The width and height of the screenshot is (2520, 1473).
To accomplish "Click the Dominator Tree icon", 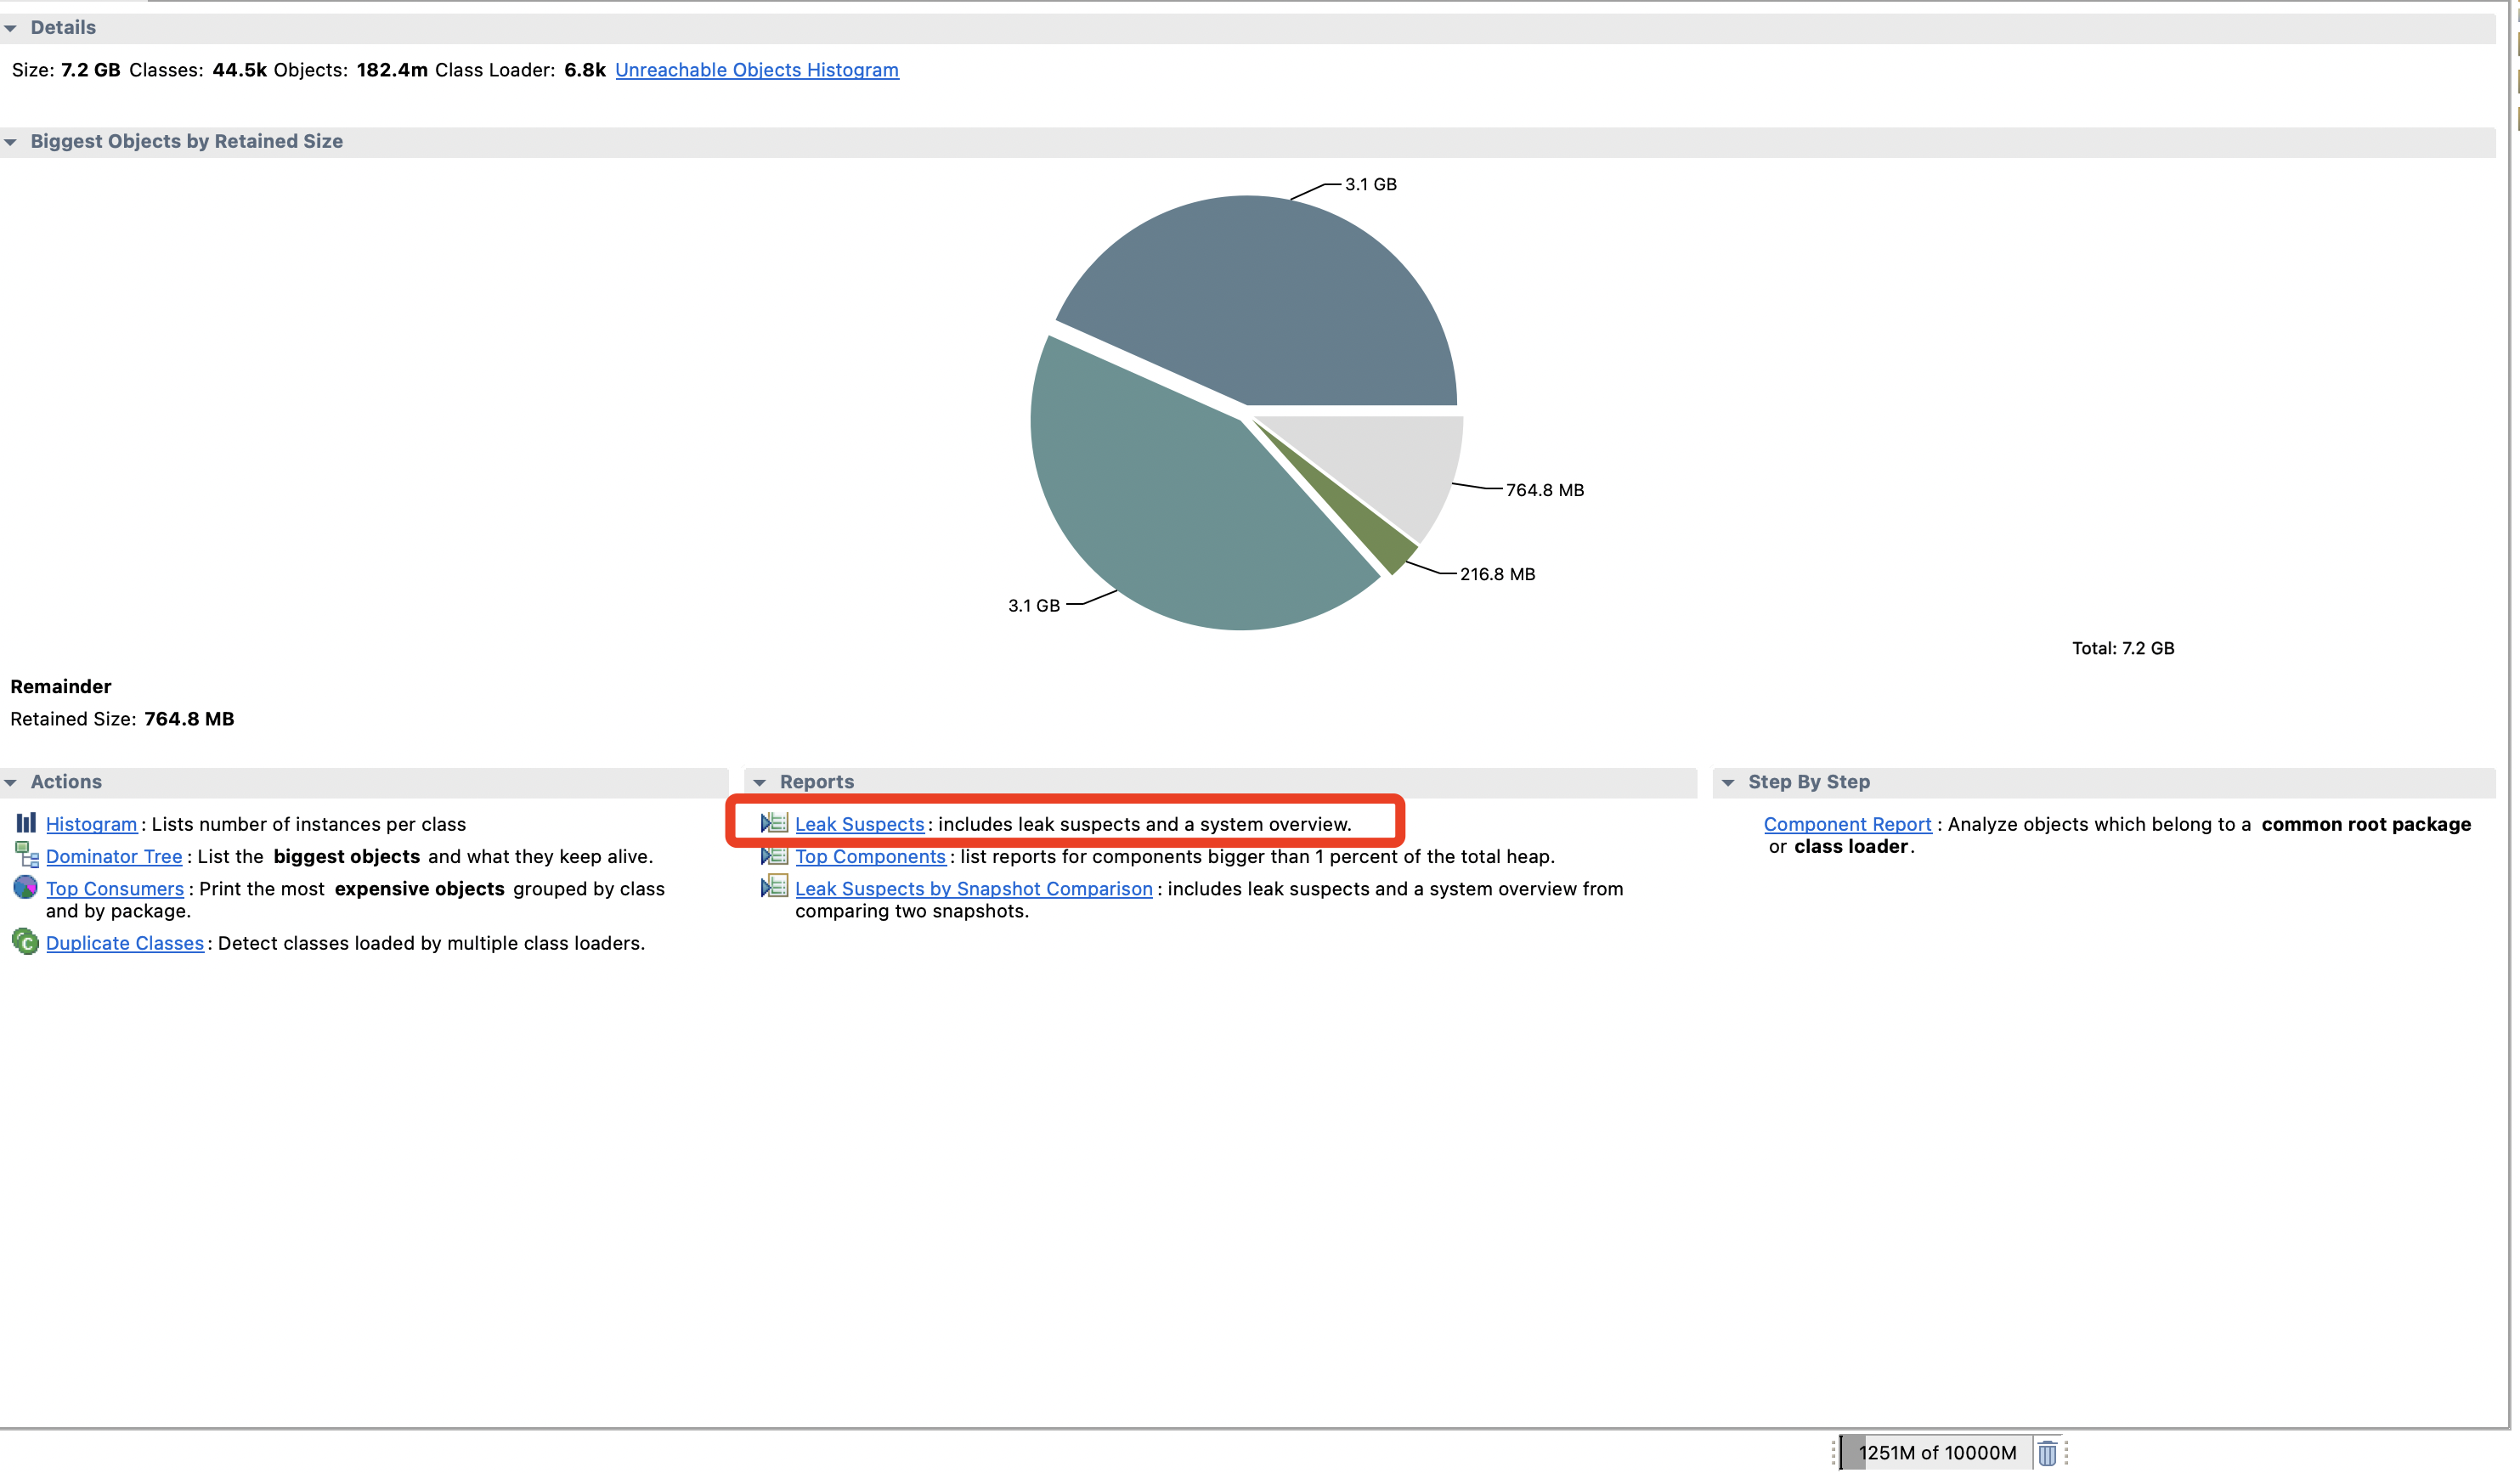I will click(x=26, y=855).
